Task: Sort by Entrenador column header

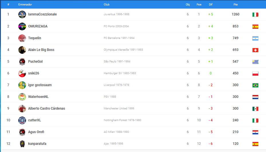Action: click(25, 4)
